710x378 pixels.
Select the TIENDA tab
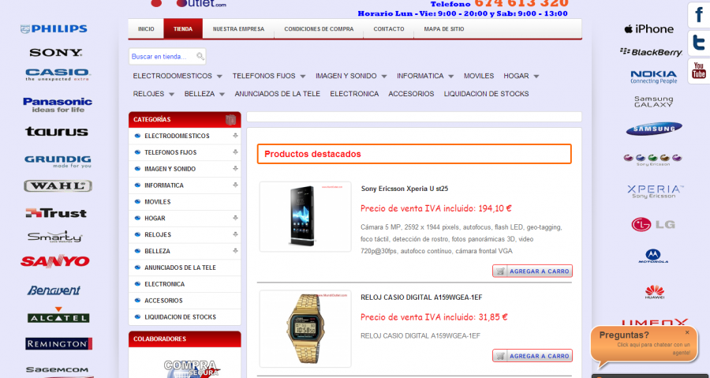183,29
